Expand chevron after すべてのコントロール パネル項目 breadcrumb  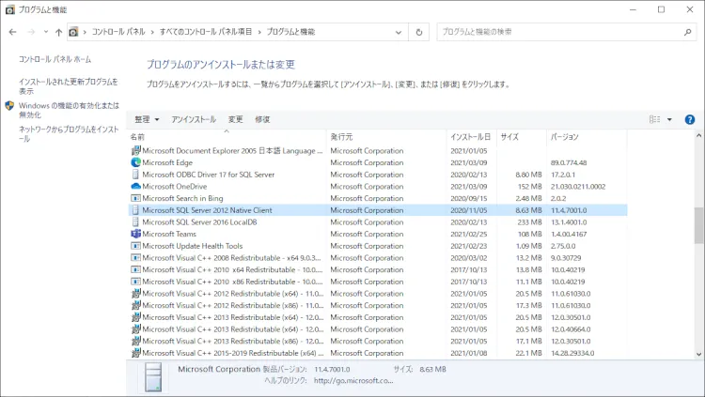[x=259, y=32]
